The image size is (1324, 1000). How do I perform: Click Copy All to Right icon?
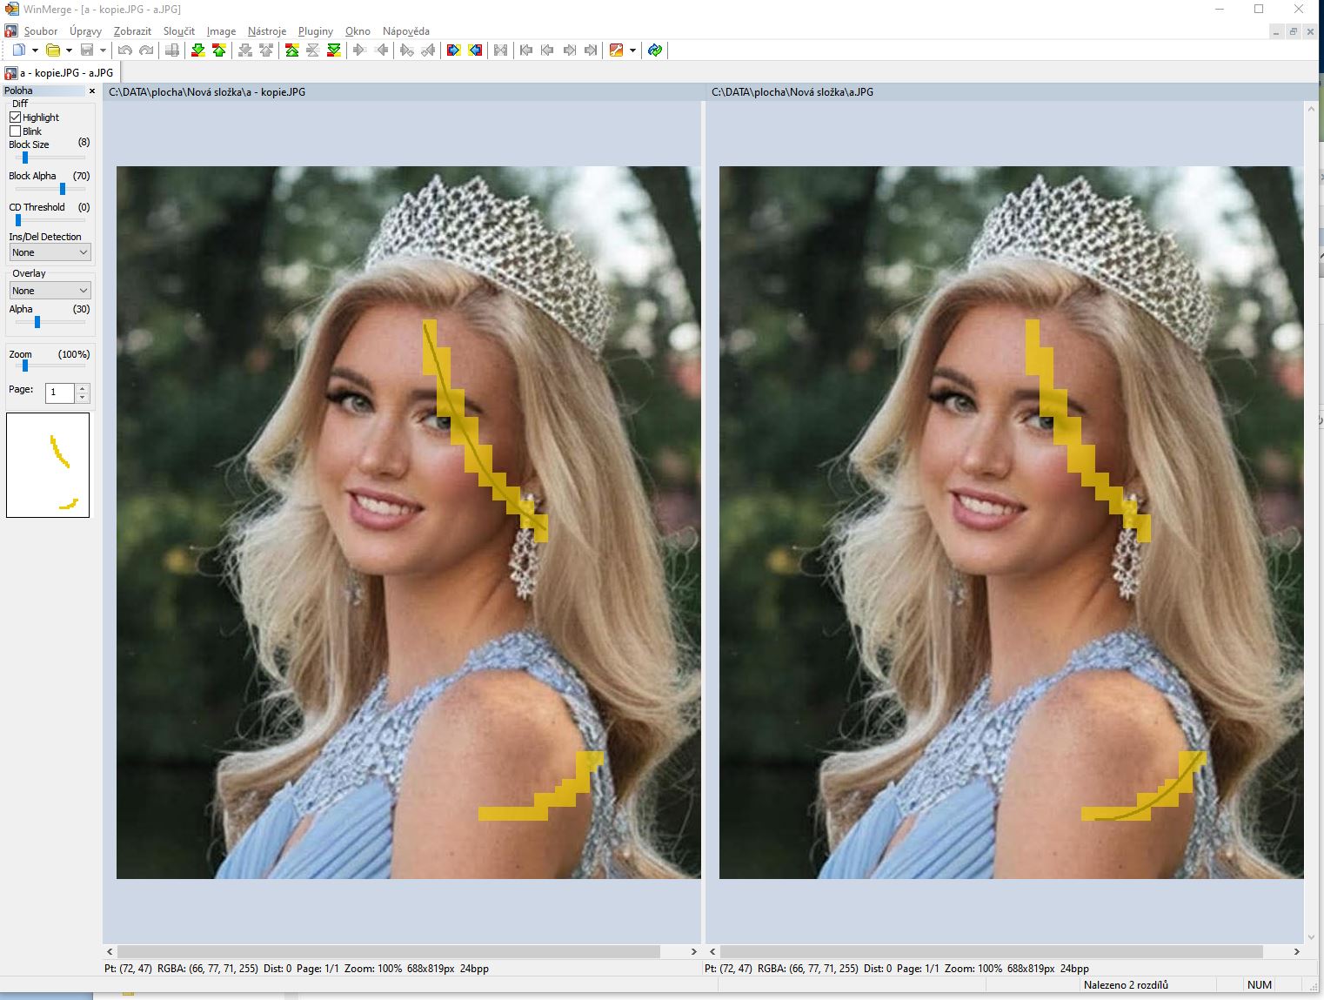[453, 50]
